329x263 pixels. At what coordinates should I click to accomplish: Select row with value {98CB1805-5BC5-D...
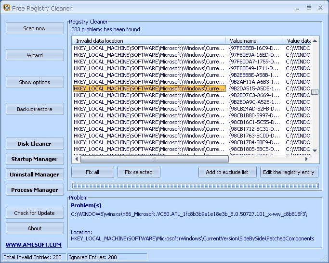click(x=192, y=149)
